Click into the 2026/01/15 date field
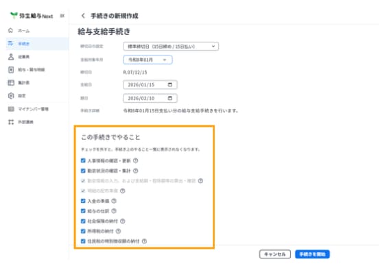This screenshot has width=387, height=268. [x=150, y=84]
